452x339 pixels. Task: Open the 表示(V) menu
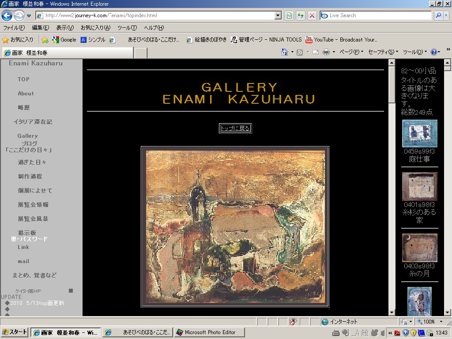pyautogui.click(x=64, y=28)
